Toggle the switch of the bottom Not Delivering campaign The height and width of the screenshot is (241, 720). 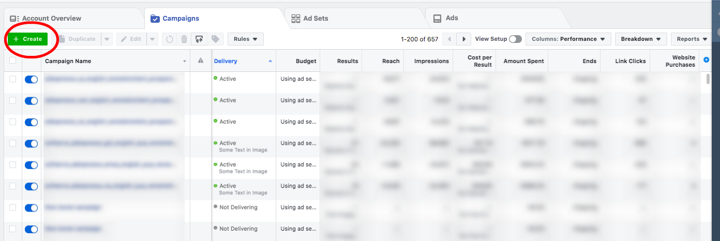click(x=31, y=229)
